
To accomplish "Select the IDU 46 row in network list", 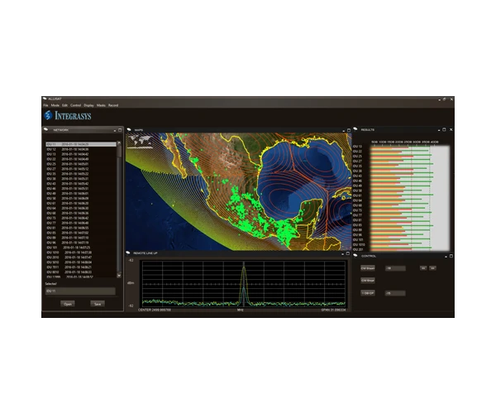I will pyautogui.click(x=81, y=189).
